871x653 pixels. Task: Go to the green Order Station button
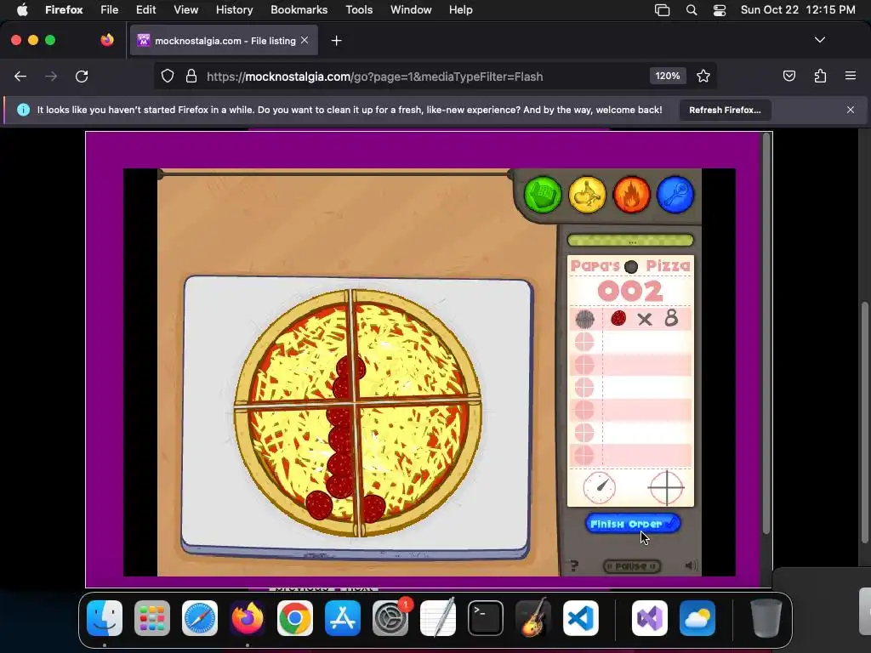tap(543, 195)
